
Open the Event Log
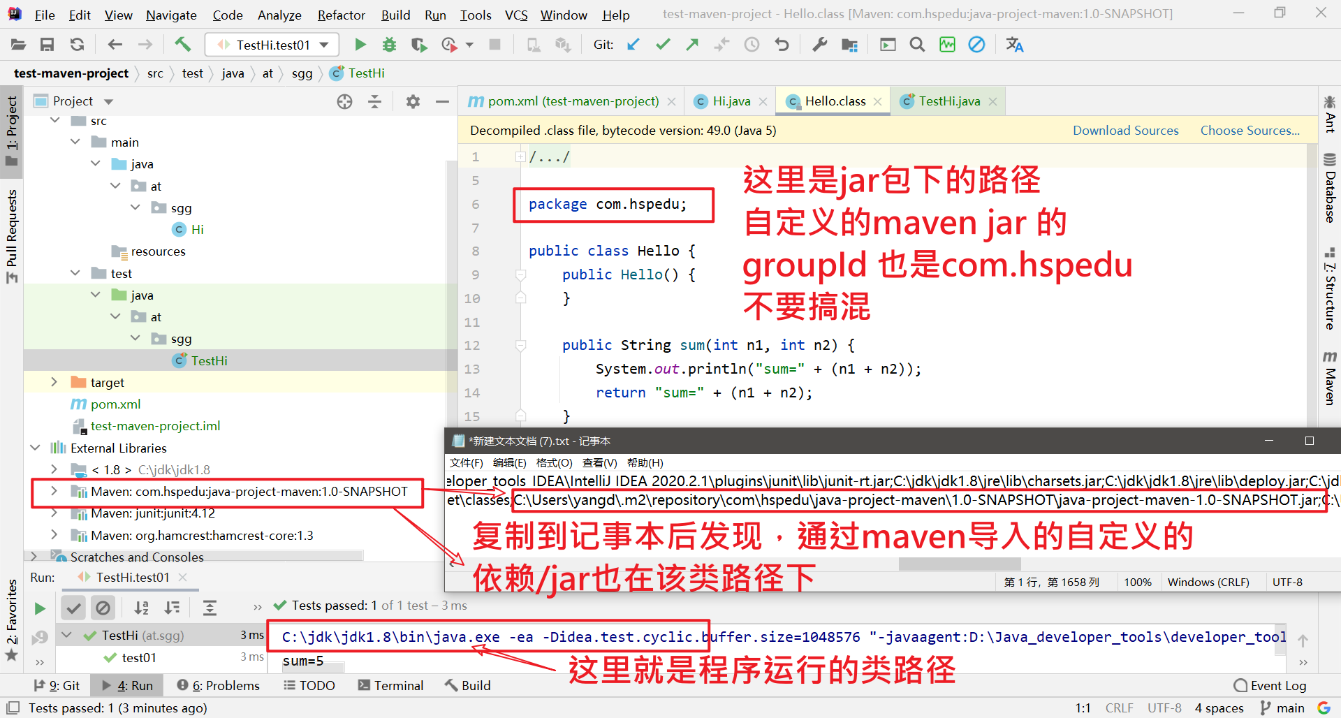[1270, 685]
